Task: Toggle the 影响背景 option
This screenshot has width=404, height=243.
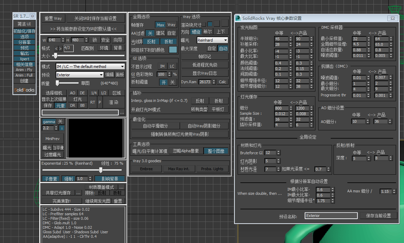Action: [x=109, y=179]
